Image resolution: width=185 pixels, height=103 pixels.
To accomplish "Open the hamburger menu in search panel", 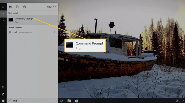I will [x=3, y=7].
